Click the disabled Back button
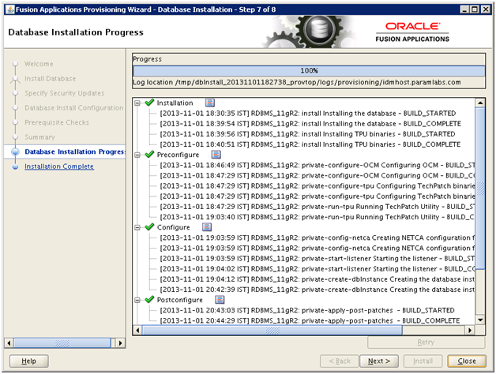 (340, 361)
